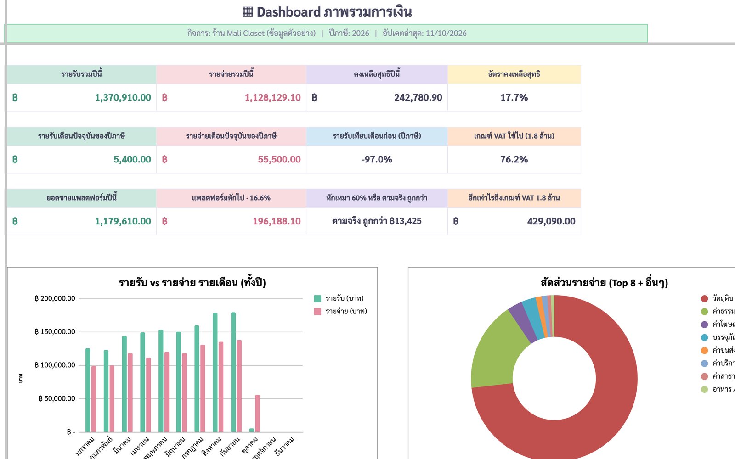Select the อีกเท่าไรถึงเกณฑ์ VAT 1.8 ล้าน header
Viewport: 735px width, 459px height.
pyautogui.click(x=514, y=198)
